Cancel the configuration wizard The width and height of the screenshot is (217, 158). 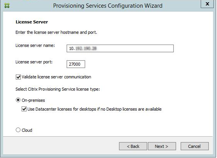194,146
